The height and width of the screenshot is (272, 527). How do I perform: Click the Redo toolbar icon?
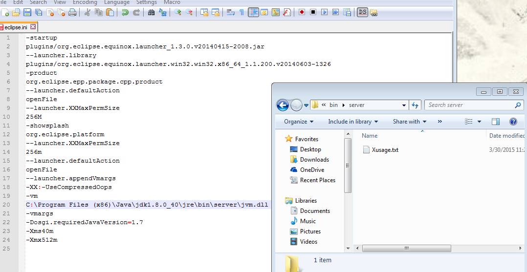click(x=136, y=12)
